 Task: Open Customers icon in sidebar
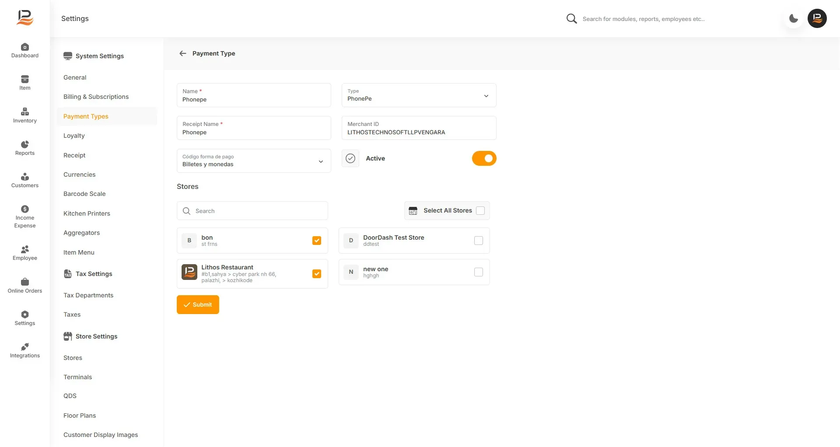click(x=25, y=177)
